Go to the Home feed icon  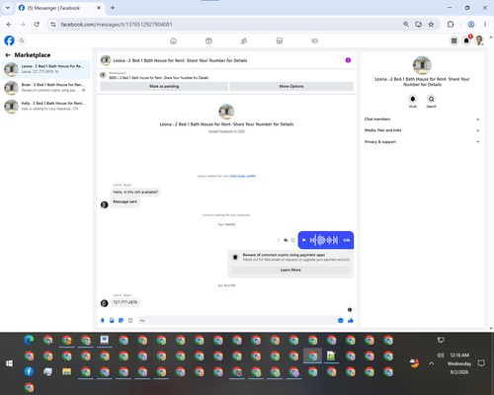click(x=173, y=40)
